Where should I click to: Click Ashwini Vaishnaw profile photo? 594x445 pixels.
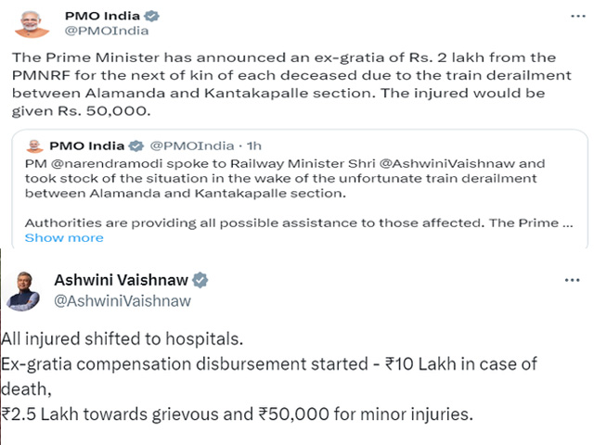[x=22, y=290]
